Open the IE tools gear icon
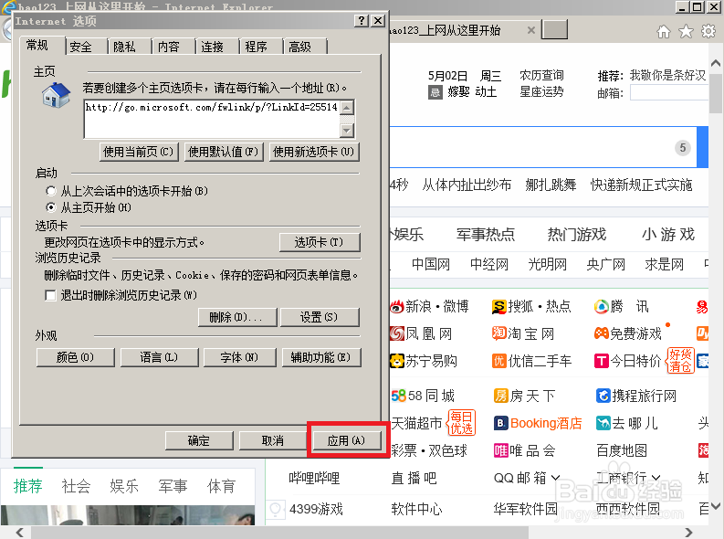 tap(708, 31)
